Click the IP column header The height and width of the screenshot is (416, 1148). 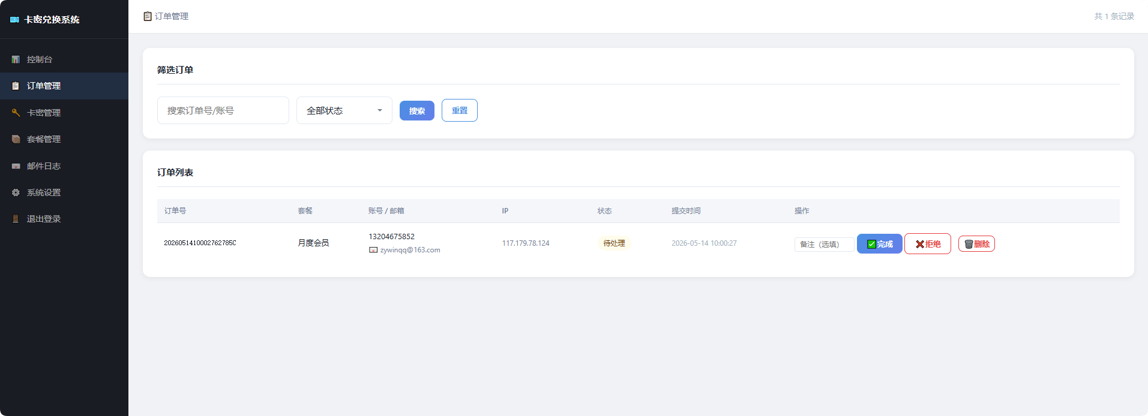coord(505,210)
